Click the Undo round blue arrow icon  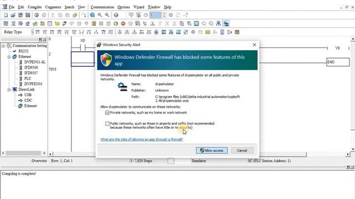pos(37,15)
